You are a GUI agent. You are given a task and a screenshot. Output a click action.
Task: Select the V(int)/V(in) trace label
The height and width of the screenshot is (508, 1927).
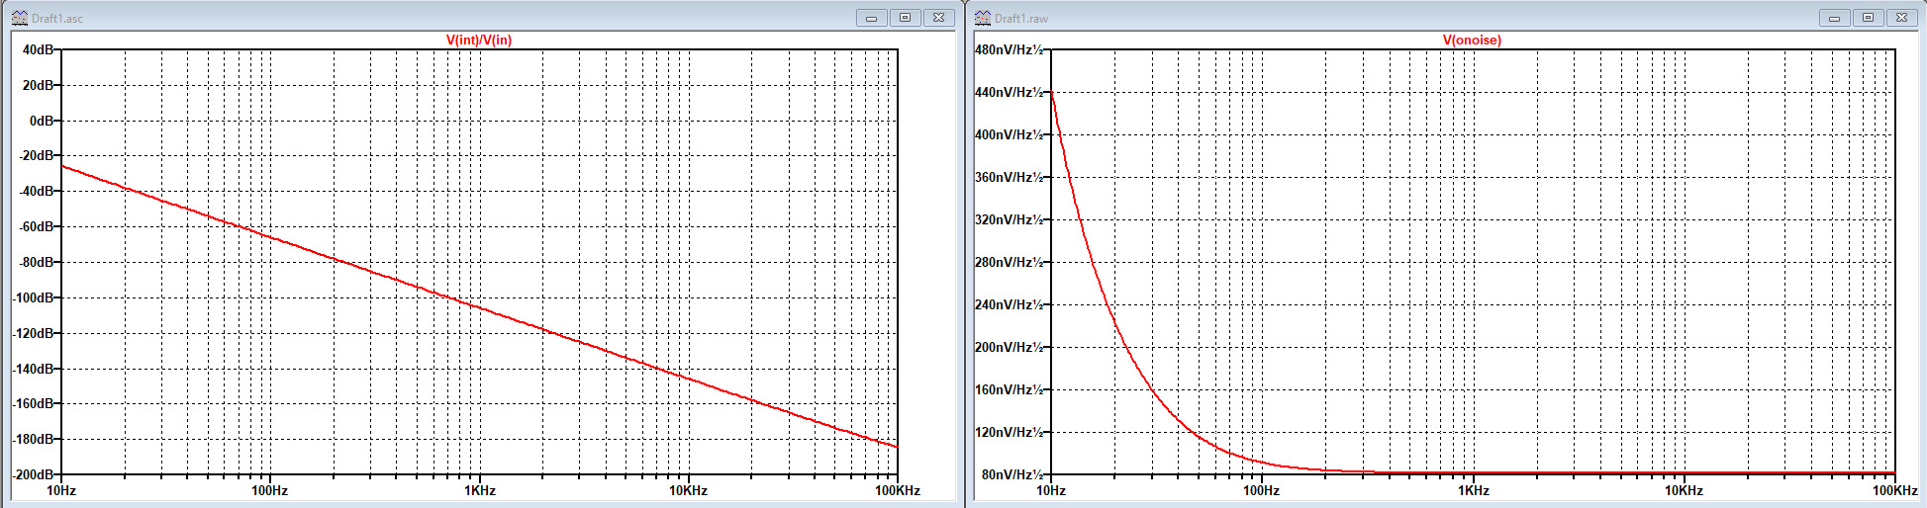point(479,41)
